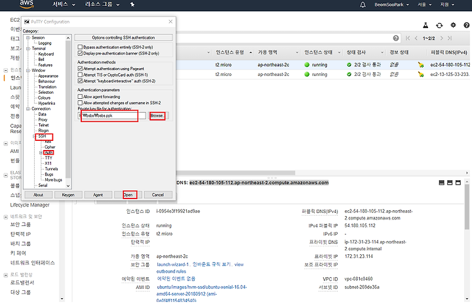Image resolution: width=472 pixels, height=304 pixels.
Task: Select Proxy in the category tree
Action: [43, 119]
